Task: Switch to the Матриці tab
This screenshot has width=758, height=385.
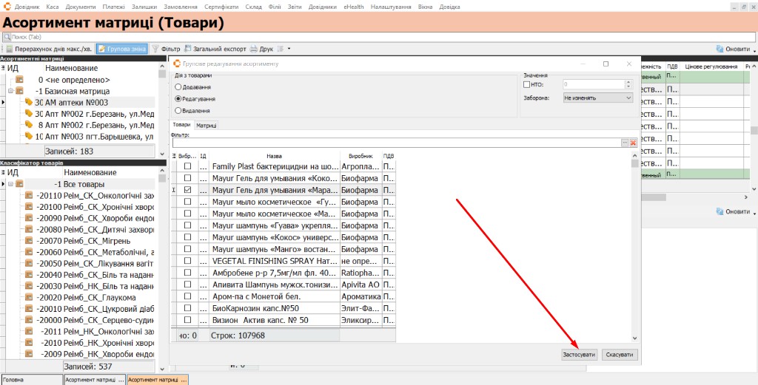Action: pyautogui.click(x=207, y=125)
